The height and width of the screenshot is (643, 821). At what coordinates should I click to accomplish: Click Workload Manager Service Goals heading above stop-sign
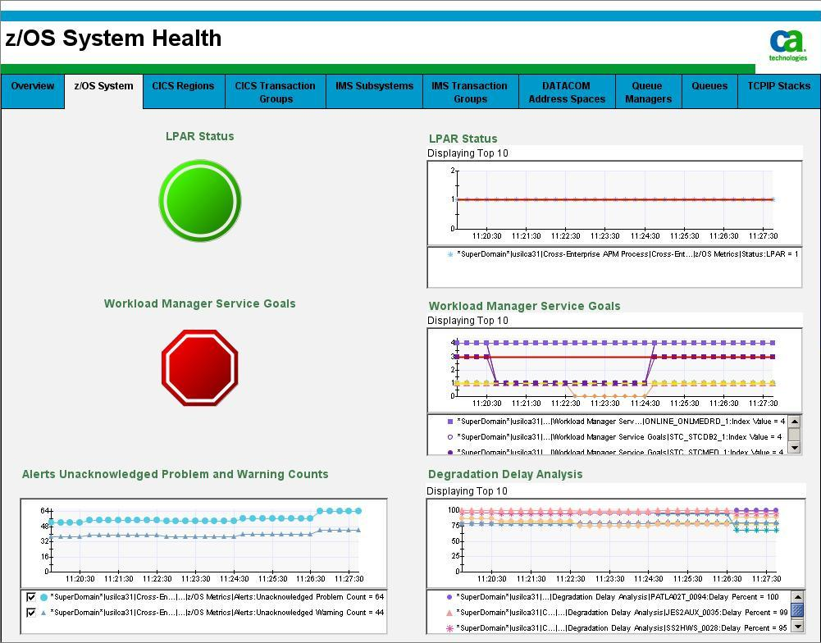200,303
